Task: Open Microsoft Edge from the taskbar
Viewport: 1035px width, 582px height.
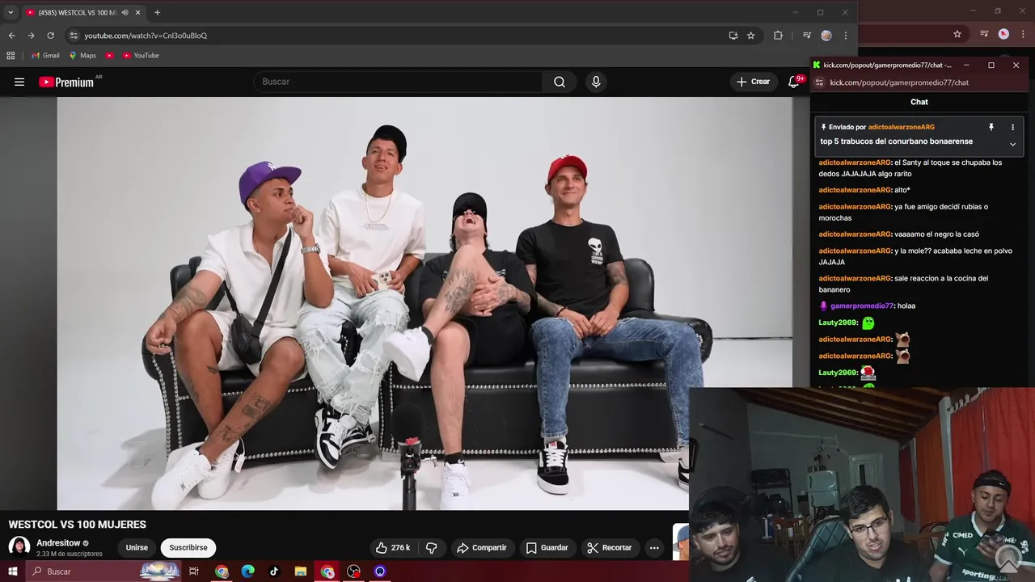Action: (x=248, y=571)
